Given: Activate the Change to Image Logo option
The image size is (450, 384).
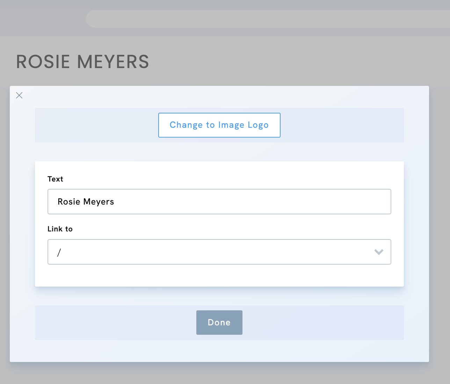Looking at the screenshot, I should [219, 125].
